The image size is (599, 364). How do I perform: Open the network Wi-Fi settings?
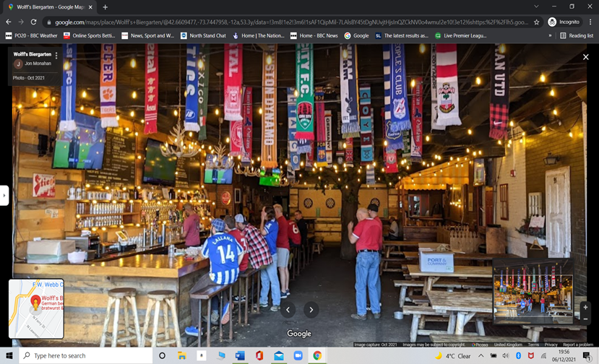(x=543, y=355)
